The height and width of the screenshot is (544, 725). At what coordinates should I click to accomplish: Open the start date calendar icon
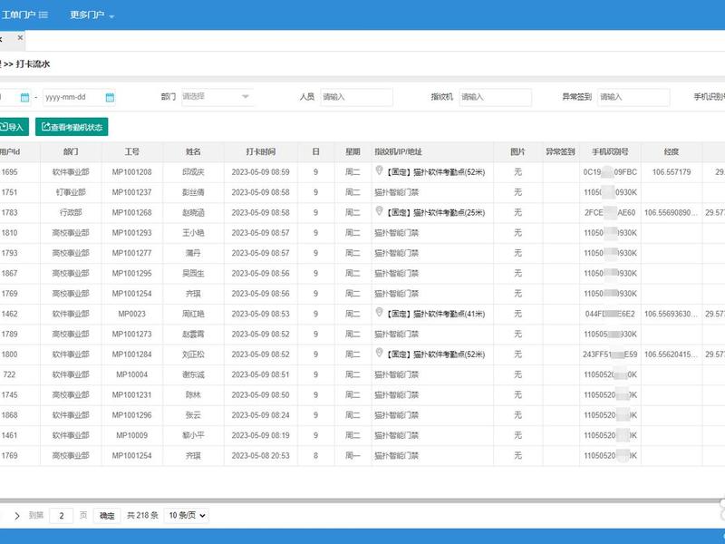(x=25, y=97)
